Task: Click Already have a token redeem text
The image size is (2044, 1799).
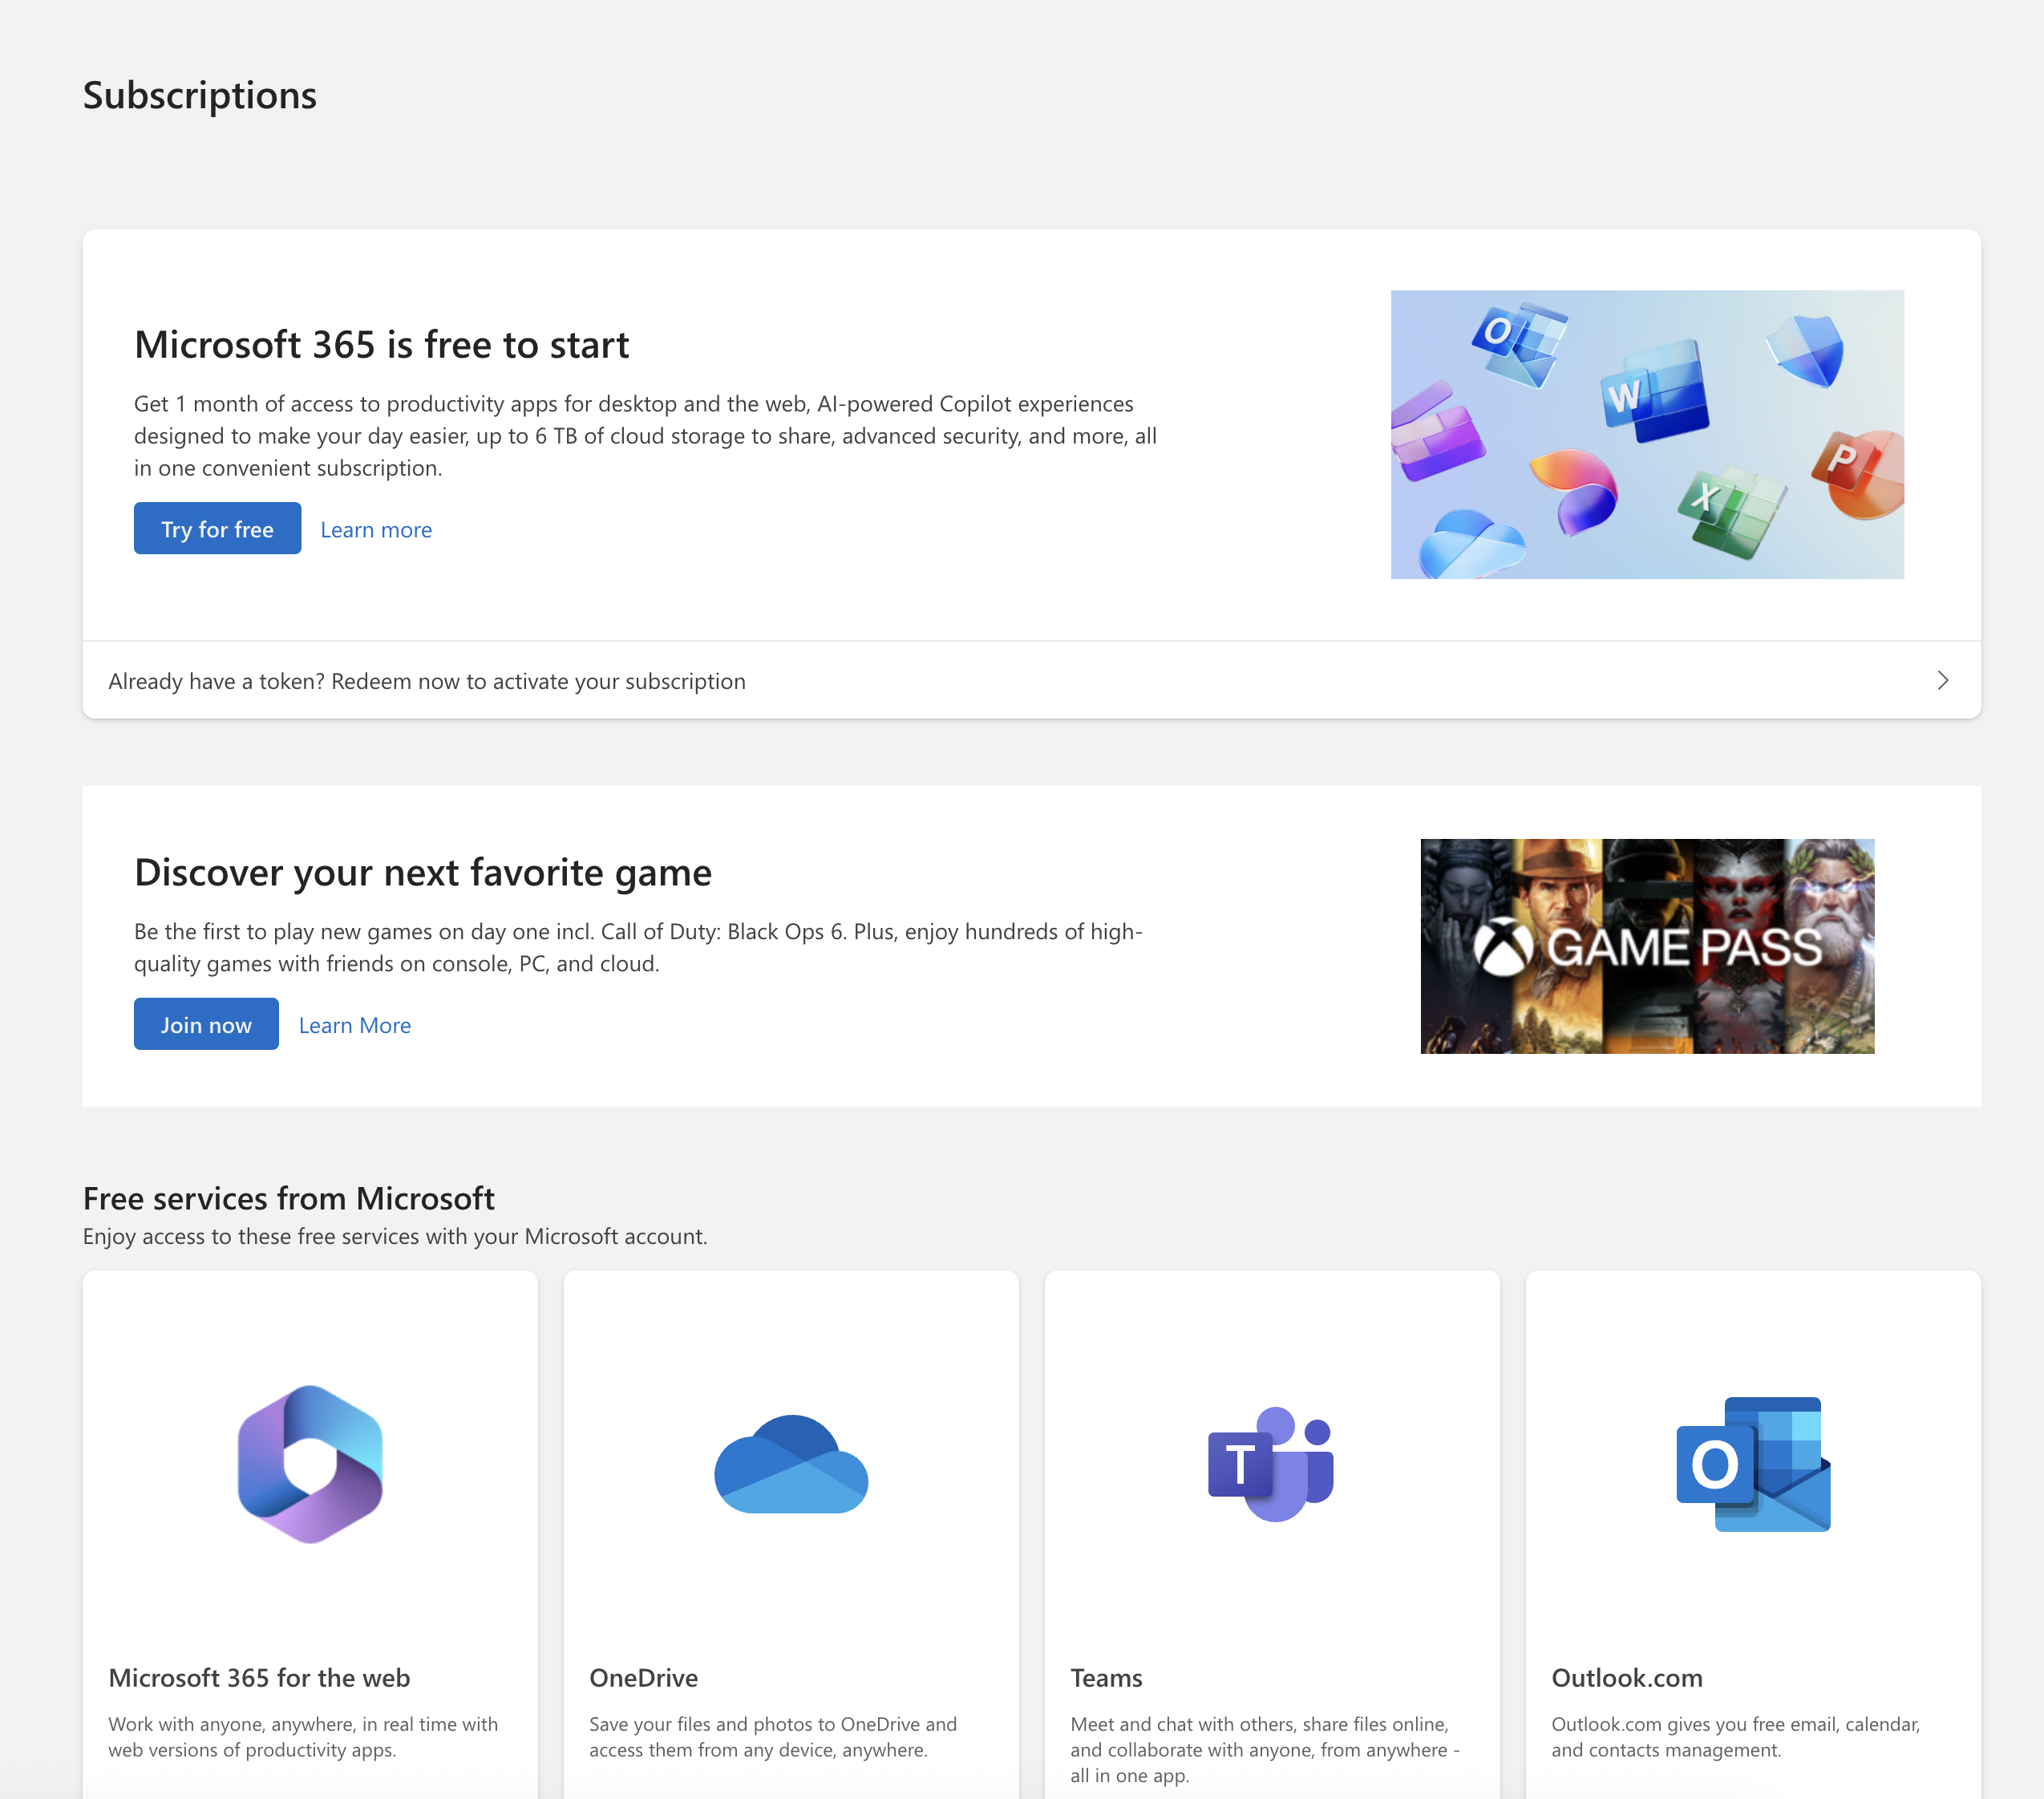Action: click(427, 681)
